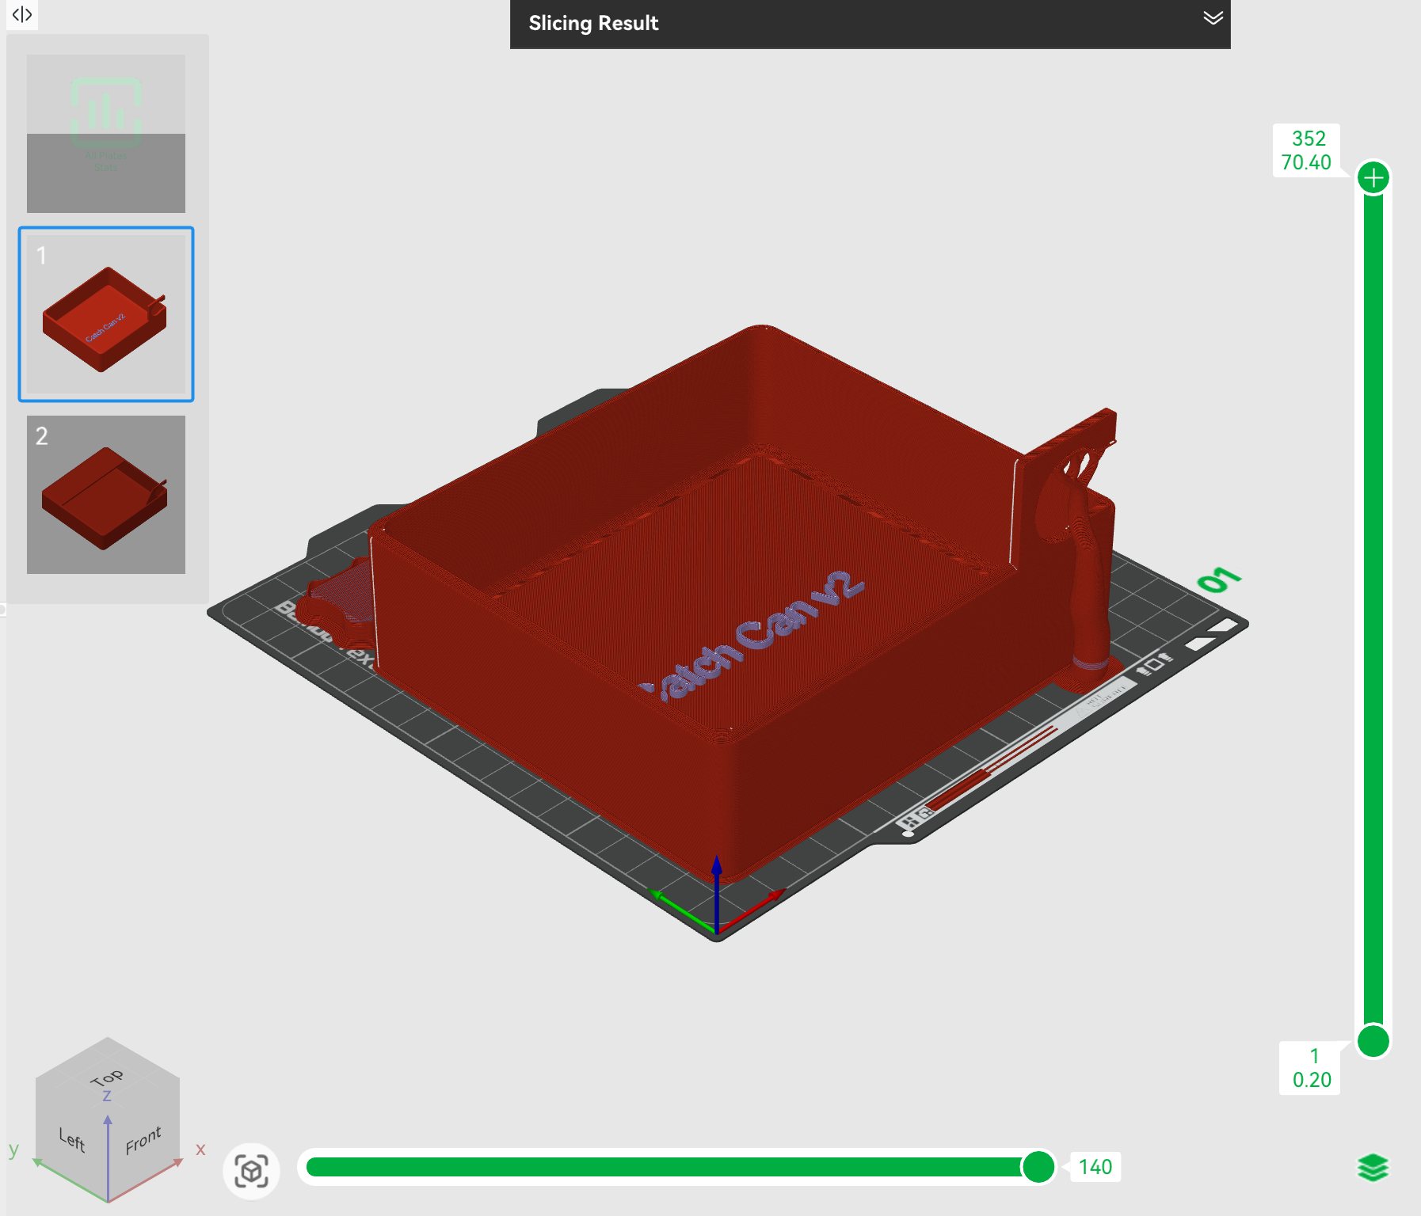
Task: Click the plus on the top layer handle
Action: tap(1373, 177)
